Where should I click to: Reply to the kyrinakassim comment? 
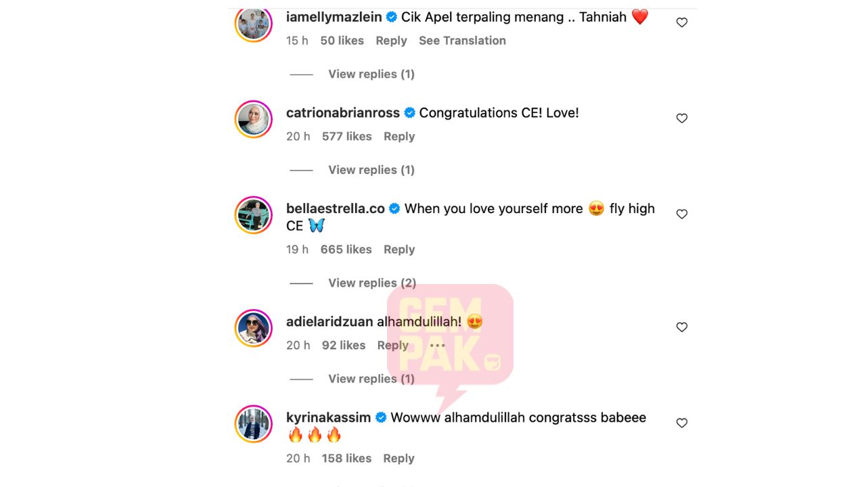point(398,458)
